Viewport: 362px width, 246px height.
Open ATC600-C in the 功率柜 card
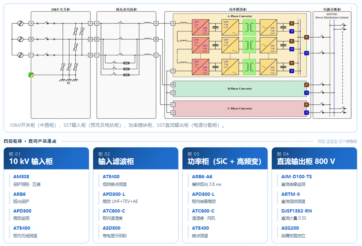pos(203,211)
